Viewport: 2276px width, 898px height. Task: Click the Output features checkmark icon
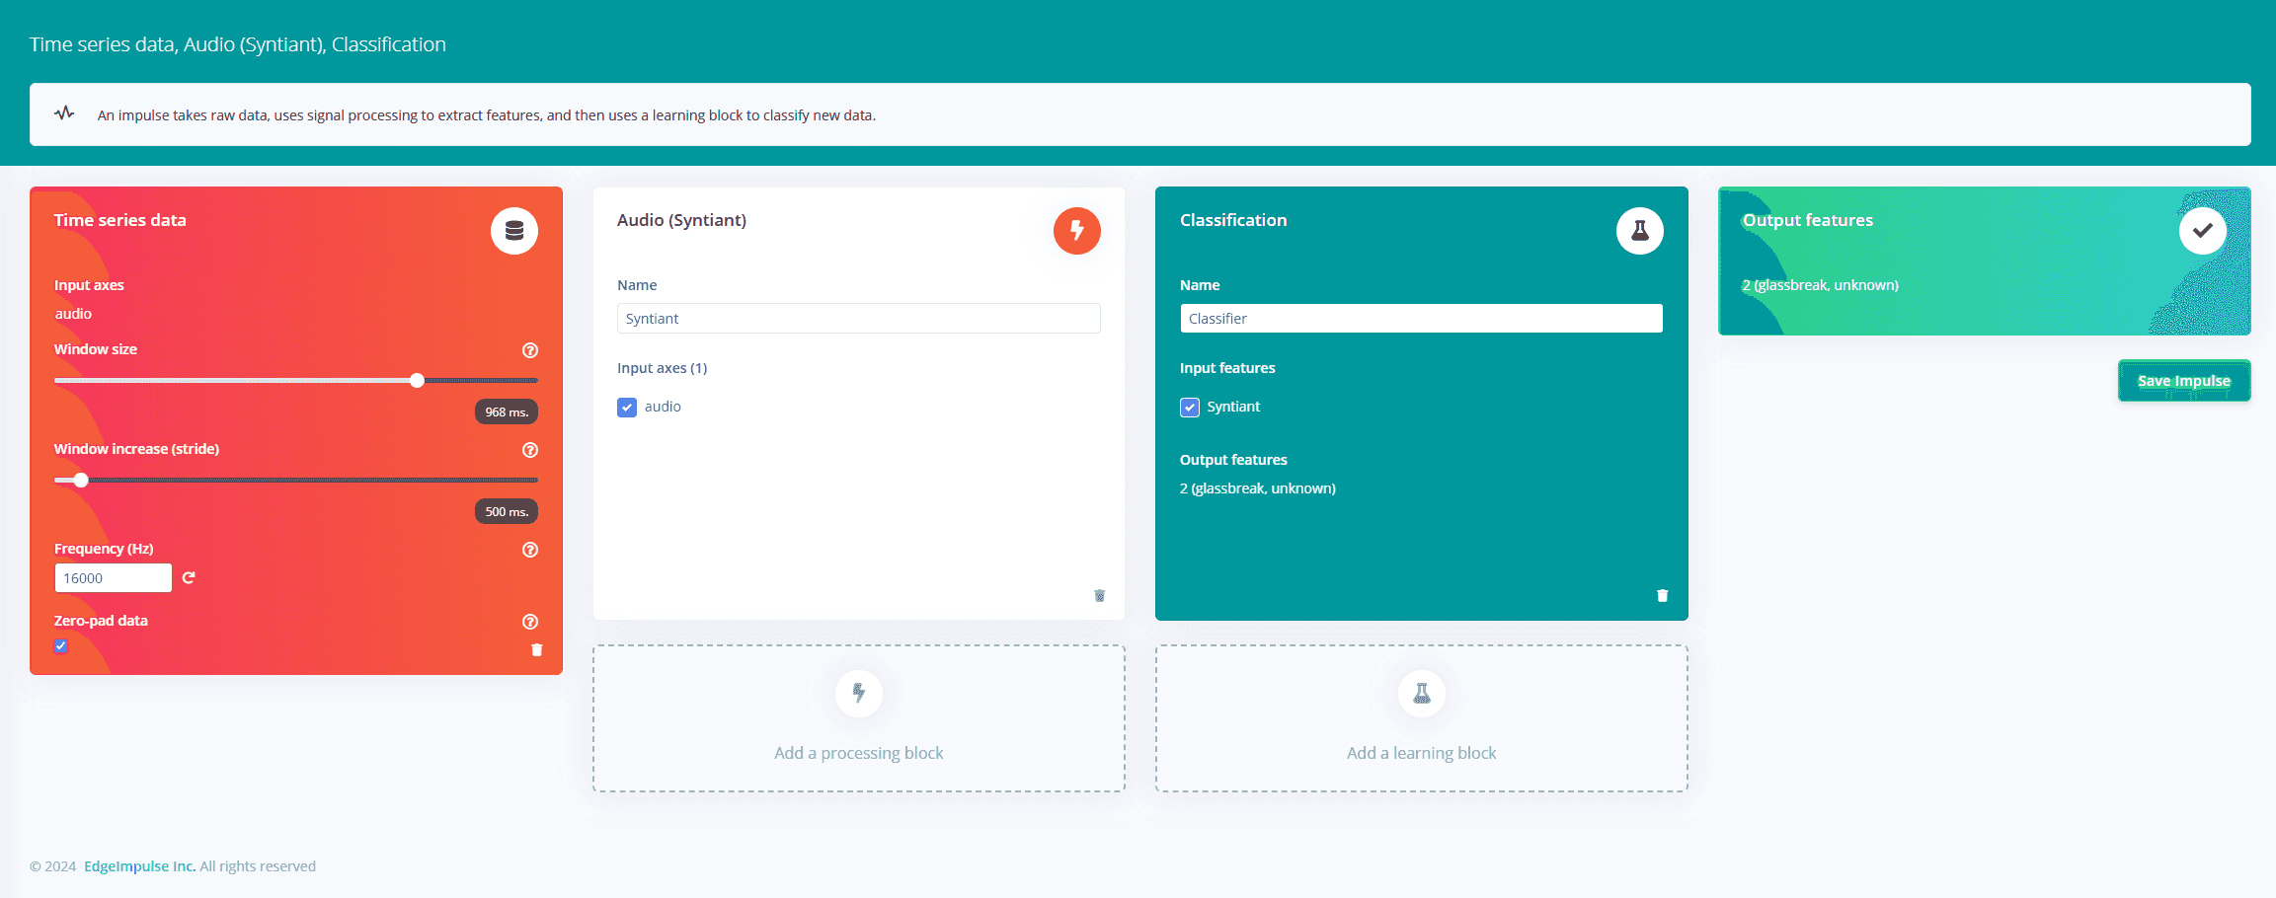pyautogui.click(x=2202, y=231)
